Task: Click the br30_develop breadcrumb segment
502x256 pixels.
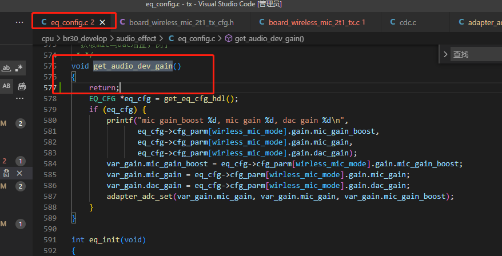Action: [x=85, y=39]
